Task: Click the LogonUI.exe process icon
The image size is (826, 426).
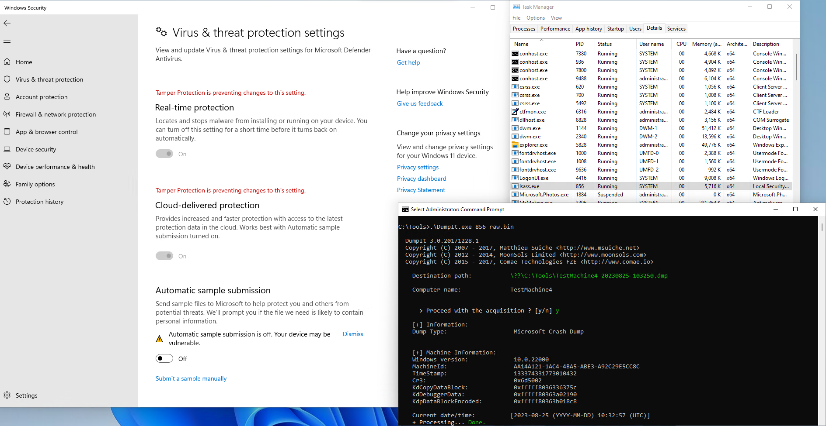Action: [515, 178]
